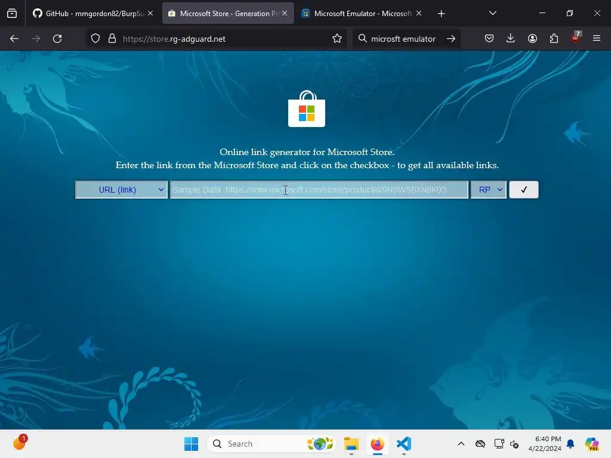Click the Microsoft Store bag logo
The width and height of the screenshot is (611, 458).
pos(307,109)
